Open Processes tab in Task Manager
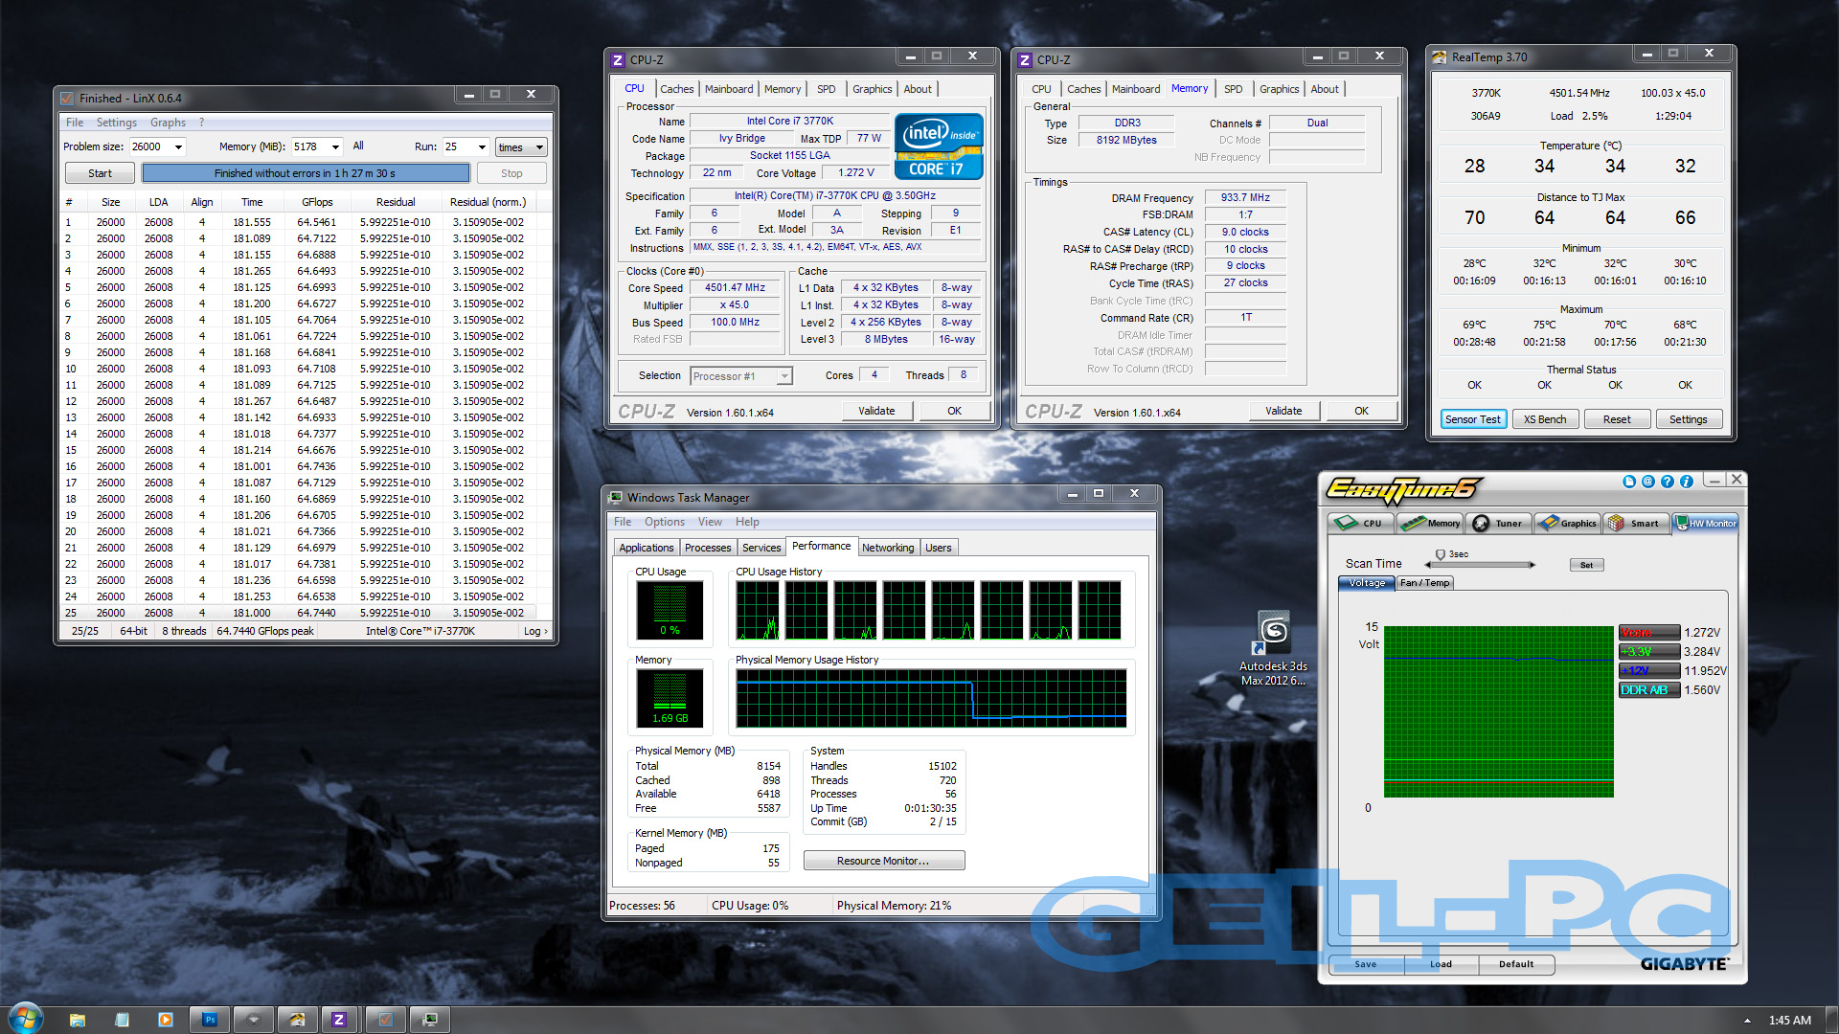1839x1034 pixels. click(708, 548)
